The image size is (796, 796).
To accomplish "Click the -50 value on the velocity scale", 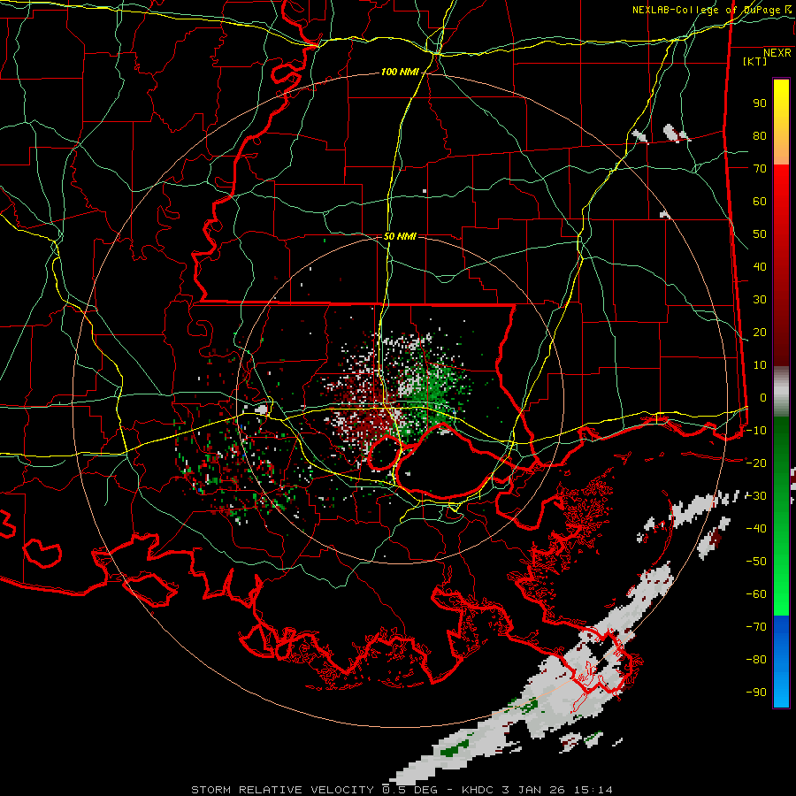I will click(x=756, y=562).
